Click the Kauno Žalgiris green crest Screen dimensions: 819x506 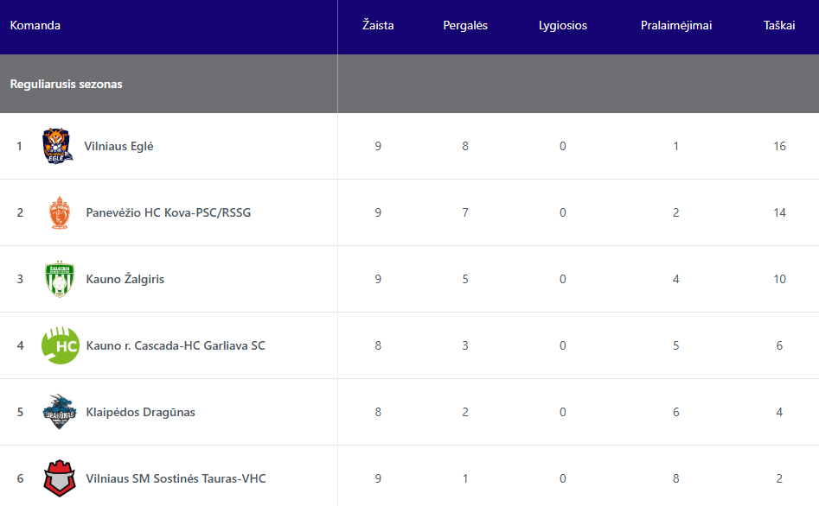point(60,279)
